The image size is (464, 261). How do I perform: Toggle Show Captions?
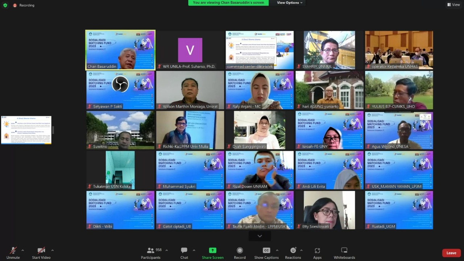(x=266, y=253)
